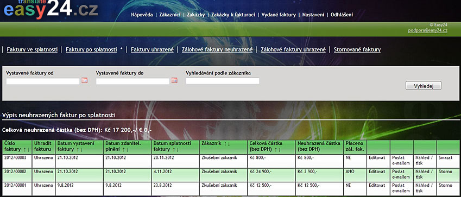Click podpora@easy24.cz email link
Screen dimensions: 461x197
(428, 30)
